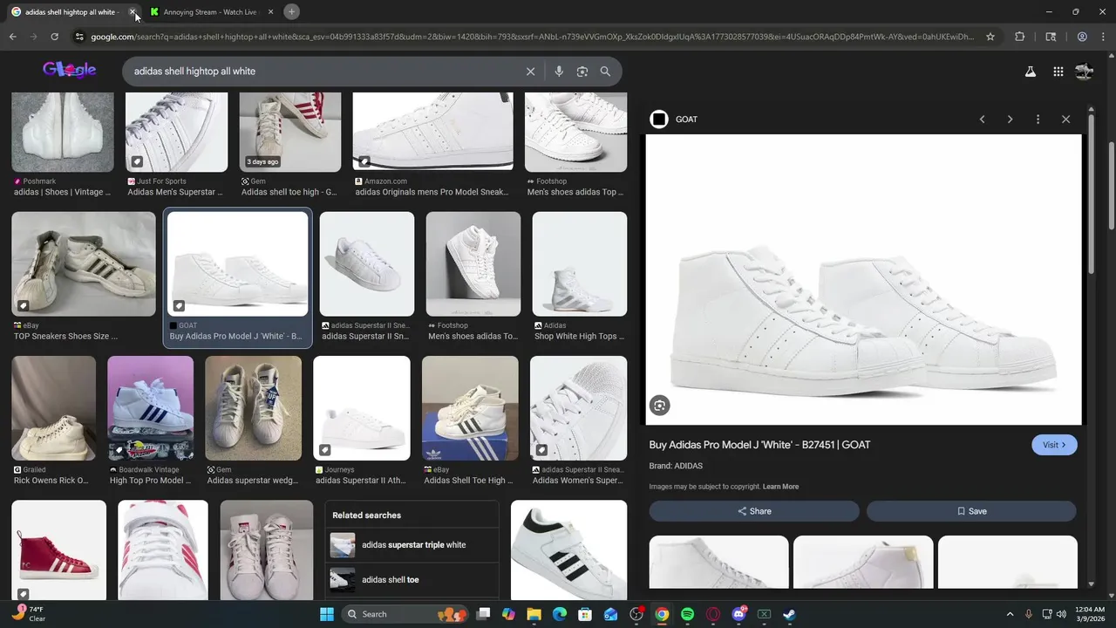The height and width of the screenshot is (628, 1116).
Task: Open three-dot options in image panel
Action: pyautogui.click(x=1038, y=119)
